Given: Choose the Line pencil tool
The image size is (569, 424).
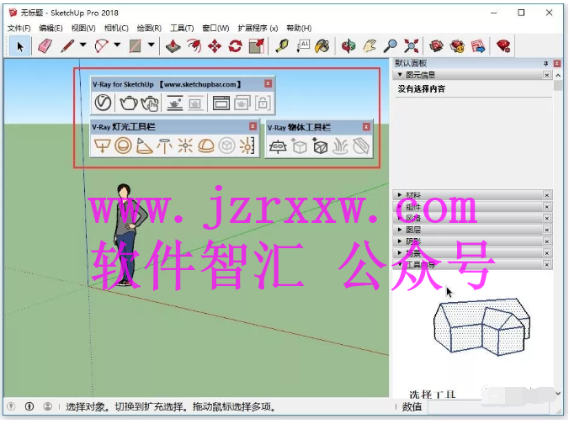Looking at the screenshot, I should tap(67, 46).
